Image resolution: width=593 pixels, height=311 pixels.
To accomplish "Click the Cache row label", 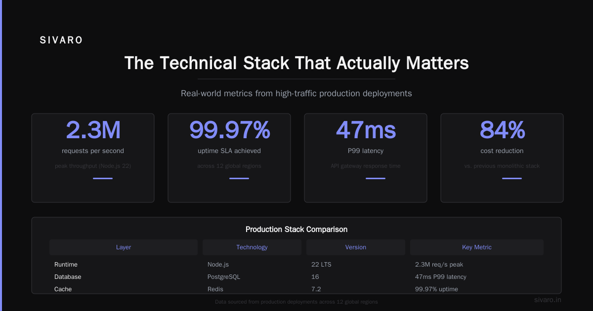I will click(x=63, y=289).
